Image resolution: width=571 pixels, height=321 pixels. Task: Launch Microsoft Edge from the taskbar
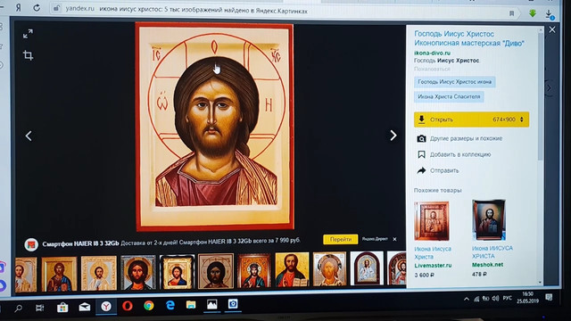pos(170,305)
